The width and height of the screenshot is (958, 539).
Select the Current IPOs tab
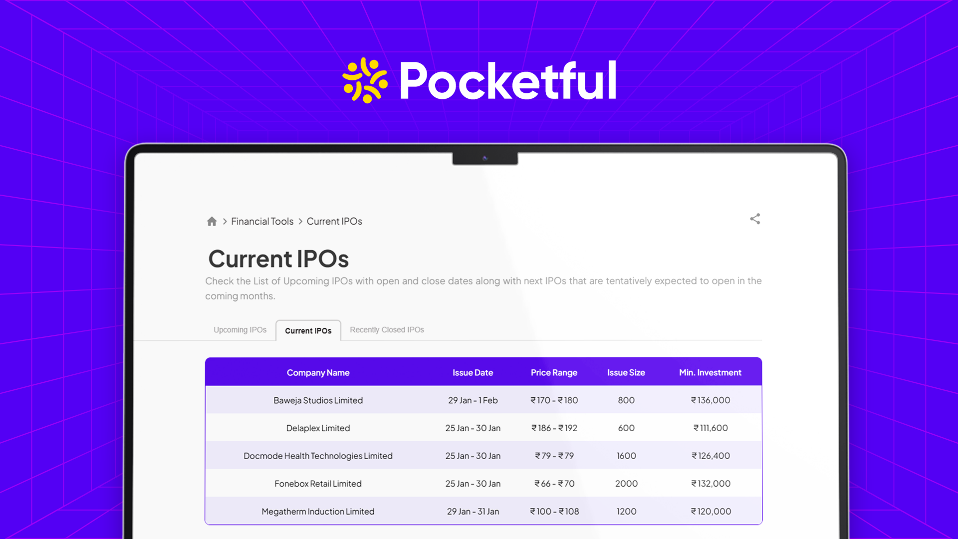pyautogui.click(x=308, y=330)
